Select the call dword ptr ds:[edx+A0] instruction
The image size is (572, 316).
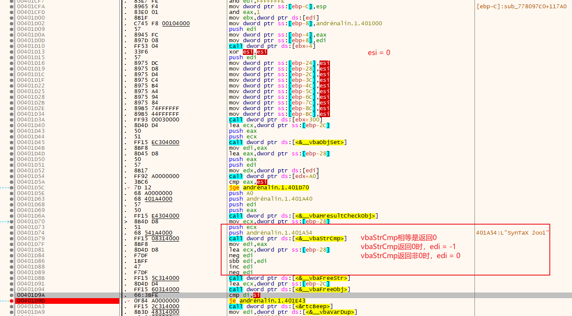point(274,176)
